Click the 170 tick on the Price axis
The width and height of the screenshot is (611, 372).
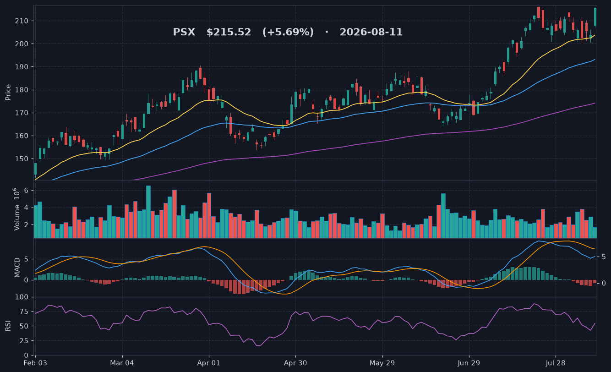click(x=22, y=113)
